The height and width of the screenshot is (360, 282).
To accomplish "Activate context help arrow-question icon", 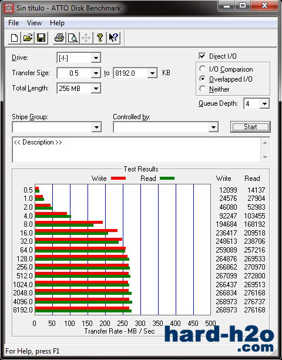I will pos(113,38).
